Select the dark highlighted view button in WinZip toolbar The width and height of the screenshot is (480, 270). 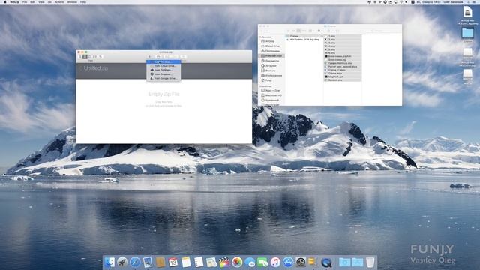pos(85,57)
